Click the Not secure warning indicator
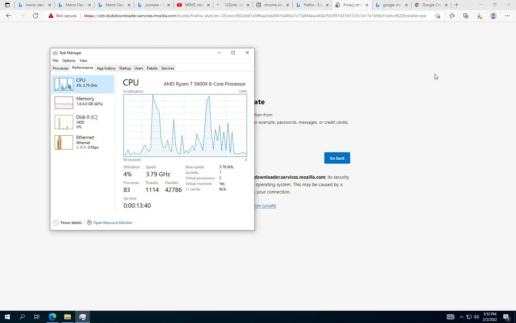The width and height of the screenshot is (516, 323). [62, 16]
